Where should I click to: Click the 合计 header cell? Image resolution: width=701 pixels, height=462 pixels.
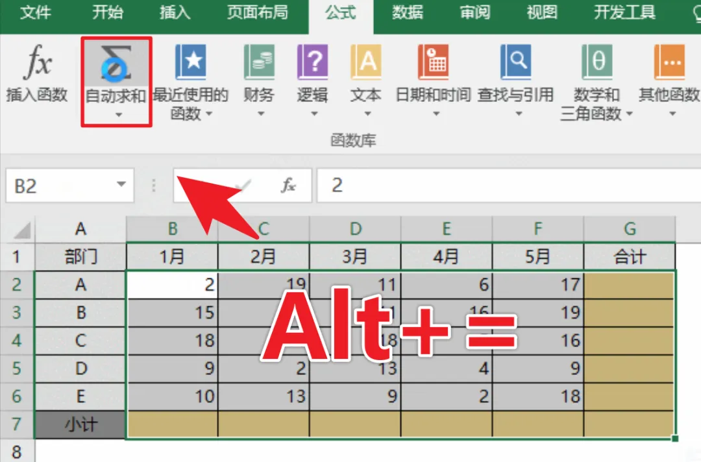pos(630,257)
